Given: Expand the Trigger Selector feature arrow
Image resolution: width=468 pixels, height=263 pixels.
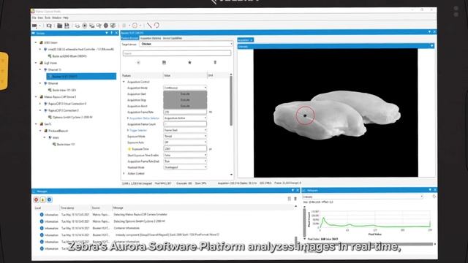Looking at the screenshot, I should (x=128, y=130).
